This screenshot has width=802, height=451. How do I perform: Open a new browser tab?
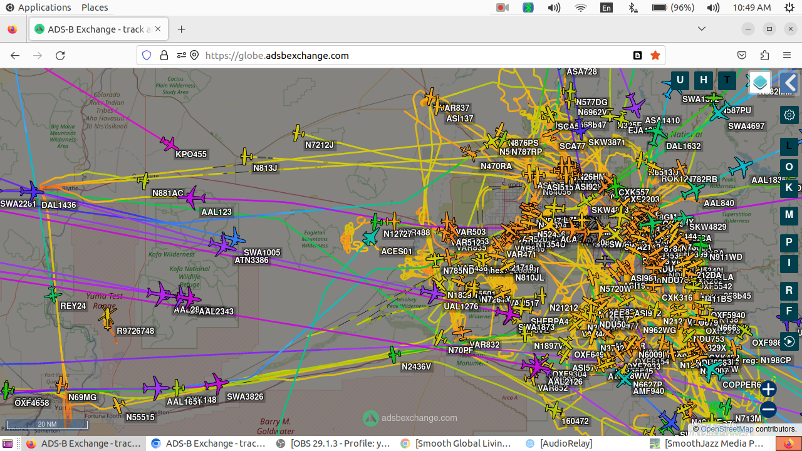coord(181,29)
